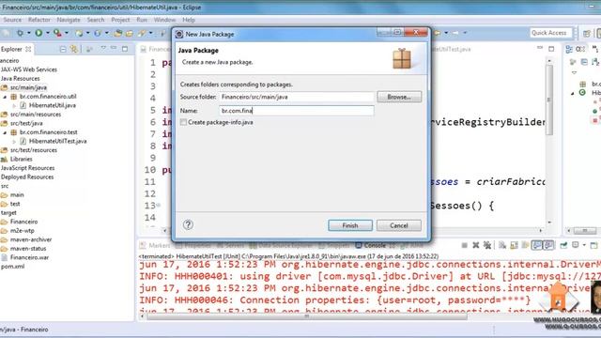Toggle Show Console When Standard Out Changes
Viewport: 601px width, 338px height.
pos(536,245)
